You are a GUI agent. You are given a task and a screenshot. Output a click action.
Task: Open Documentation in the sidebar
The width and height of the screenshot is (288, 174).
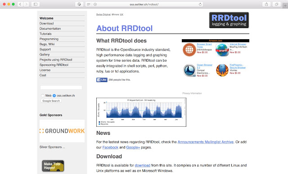(x=50, y=28)
